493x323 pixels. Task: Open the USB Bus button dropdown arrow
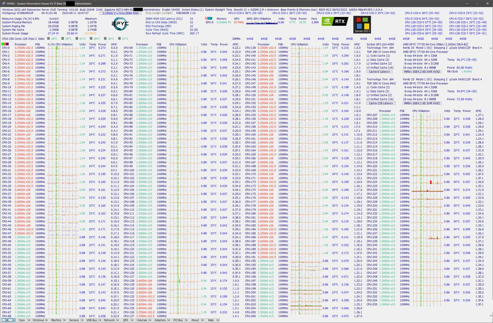coord(100,320)
